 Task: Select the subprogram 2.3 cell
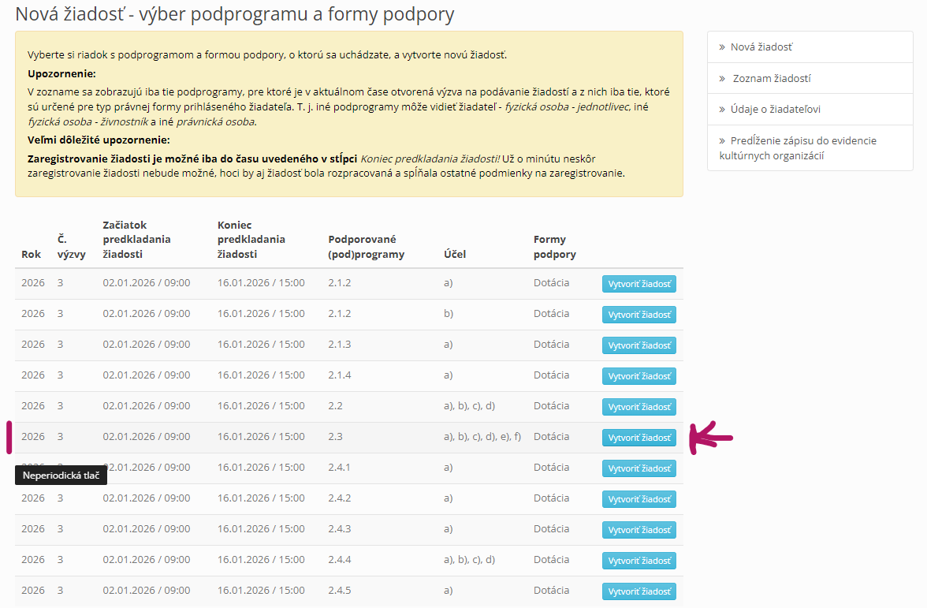pos(336,437)
